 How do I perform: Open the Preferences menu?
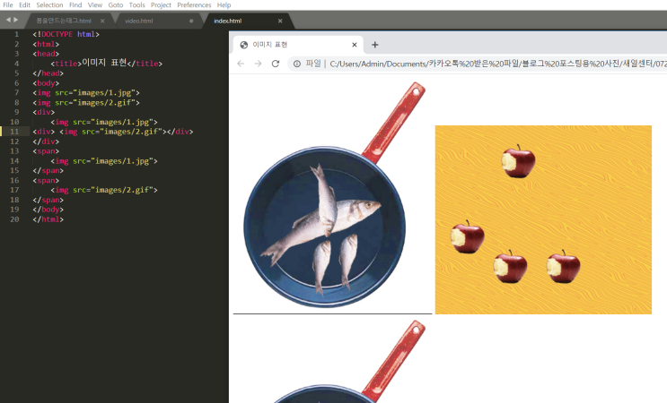[194, 5]
